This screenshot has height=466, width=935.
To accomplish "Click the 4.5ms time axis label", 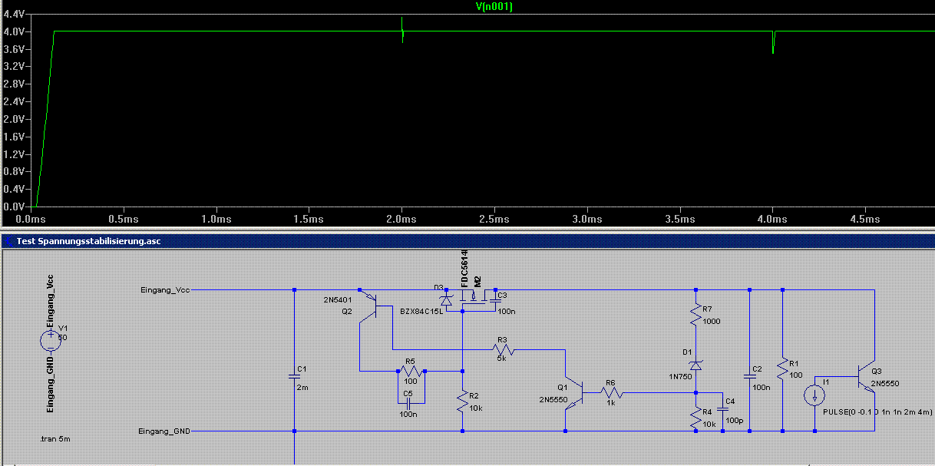I will point(865,219).
